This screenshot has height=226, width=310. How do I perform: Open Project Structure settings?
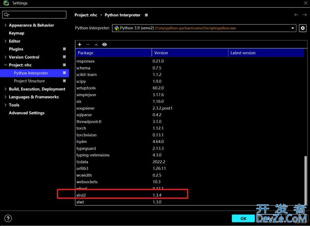29,81
